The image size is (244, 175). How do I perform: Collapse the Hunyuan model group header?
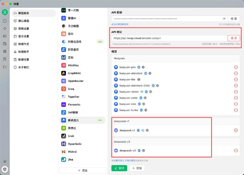[x=176, y=58]
